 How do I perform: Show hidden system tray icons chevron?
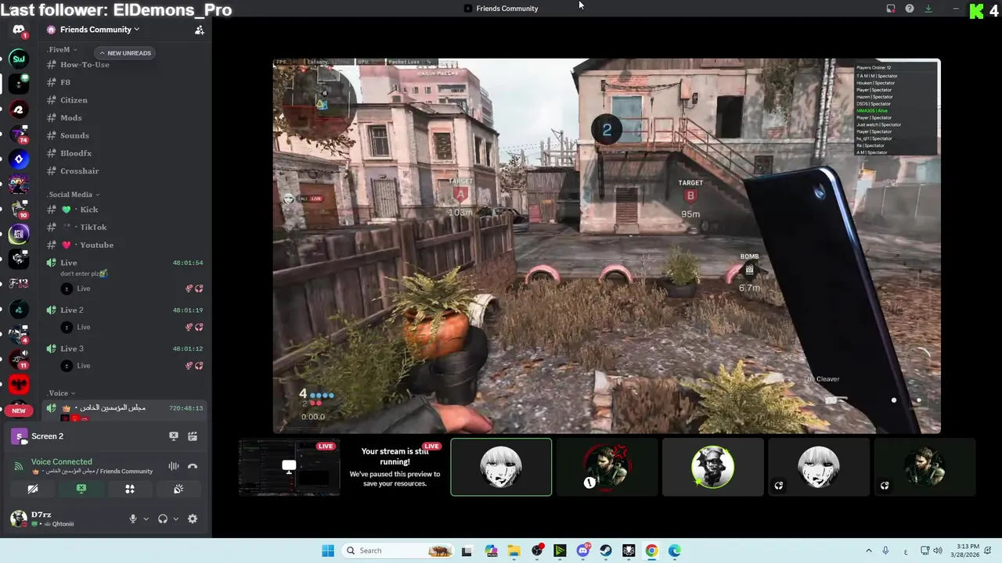(868, 550)
